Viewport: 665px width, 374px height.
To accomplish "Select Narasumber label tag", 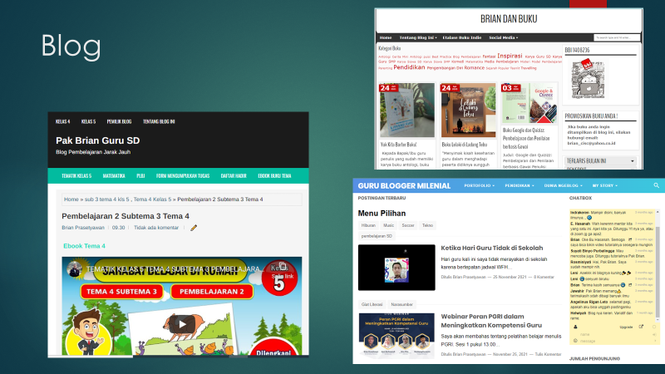I will (x=401, y=304).
